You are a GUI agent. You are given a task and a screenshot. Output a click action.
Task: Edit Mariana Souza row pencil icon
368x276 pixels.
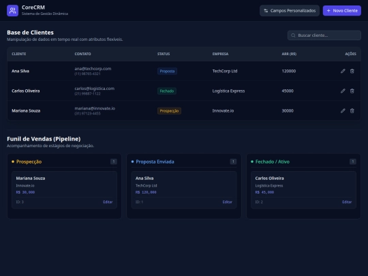343,110
